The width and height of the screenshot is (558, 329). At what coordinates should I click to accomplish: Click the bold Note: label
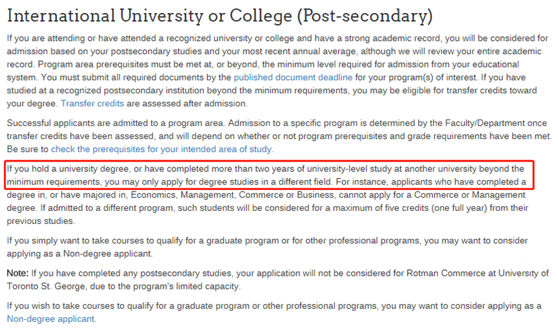[18, 273]
